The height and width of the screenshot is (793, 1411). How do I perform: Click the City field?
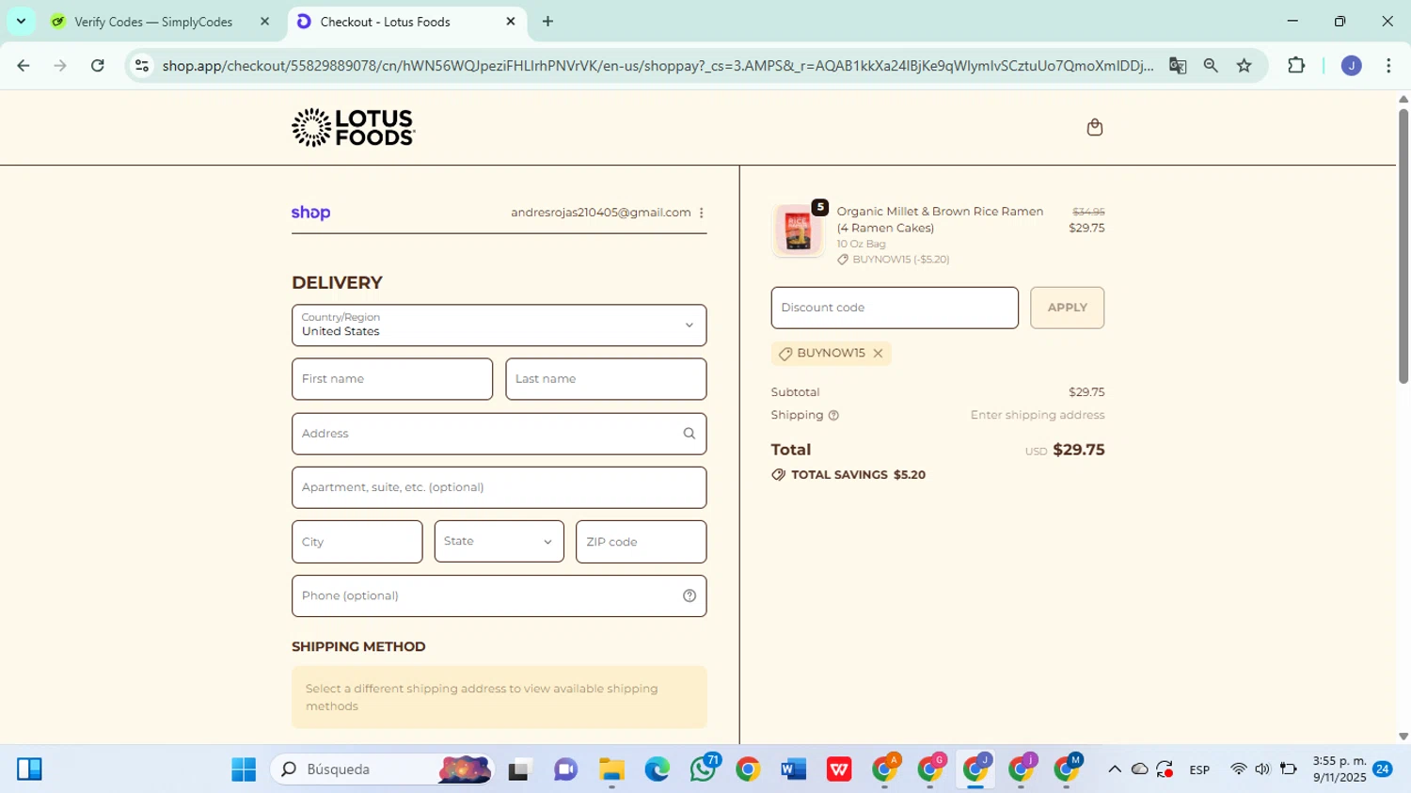tap(357, 542)
